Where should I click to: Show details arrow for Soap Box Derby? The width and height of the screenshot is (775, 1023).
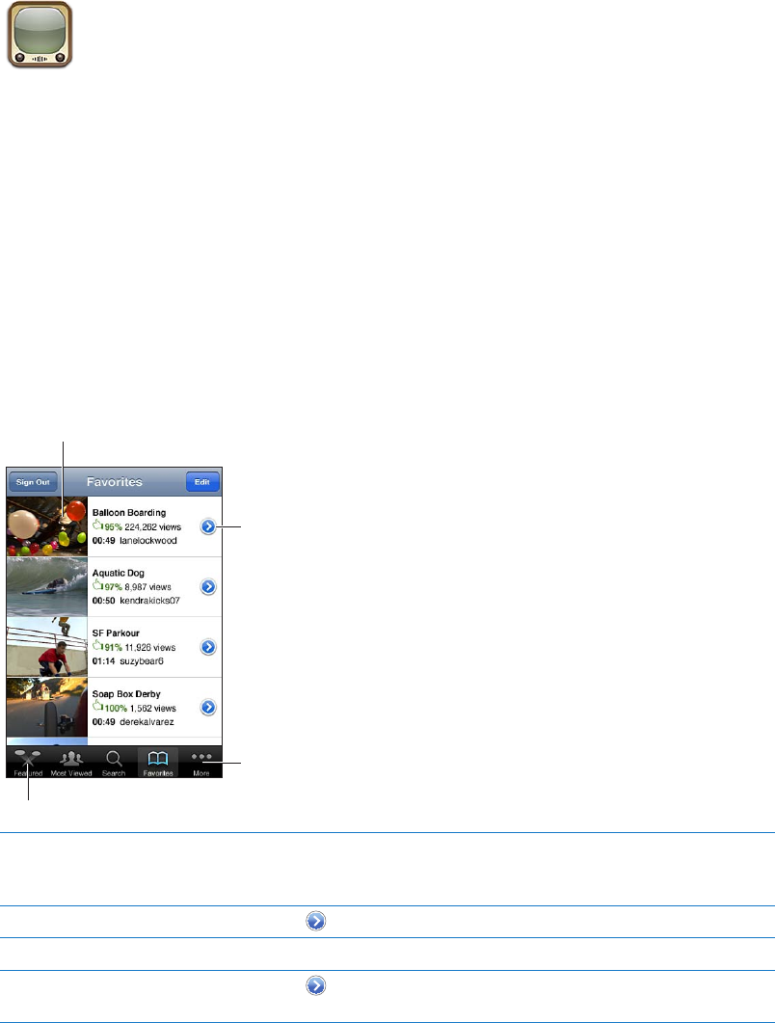tap(208, 707)
